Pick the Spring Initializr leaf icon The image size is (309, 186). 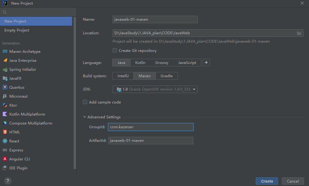pyautogui.click(x=5, y=70)
